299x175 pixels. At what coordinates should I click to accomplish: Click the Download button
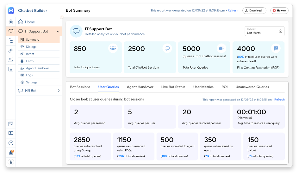coord(254,10)
